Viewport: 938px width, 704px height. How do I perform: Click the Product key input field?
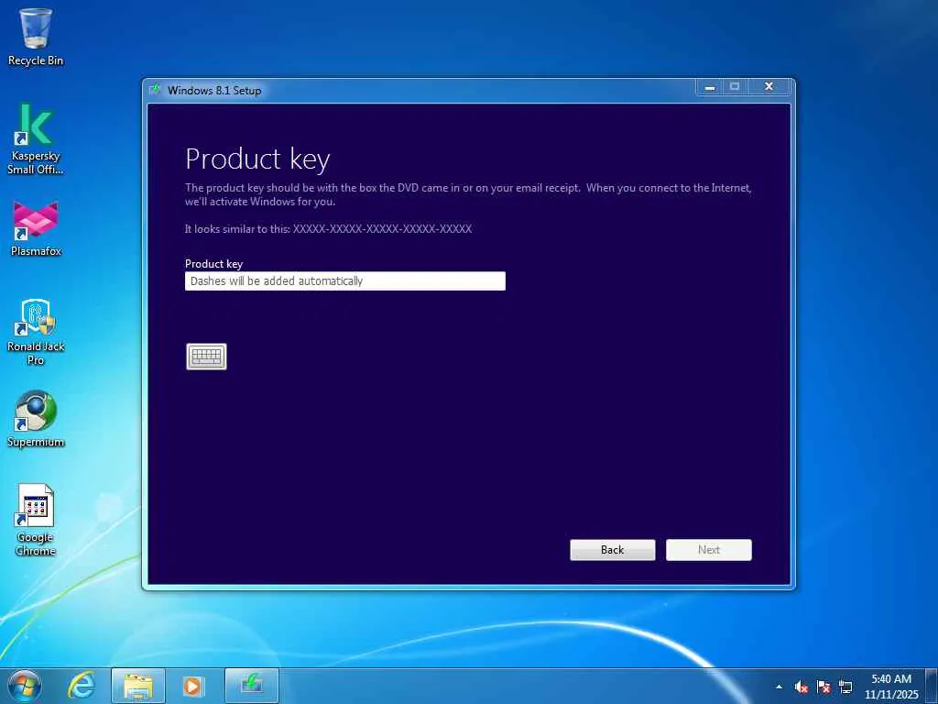coord(345,280)
